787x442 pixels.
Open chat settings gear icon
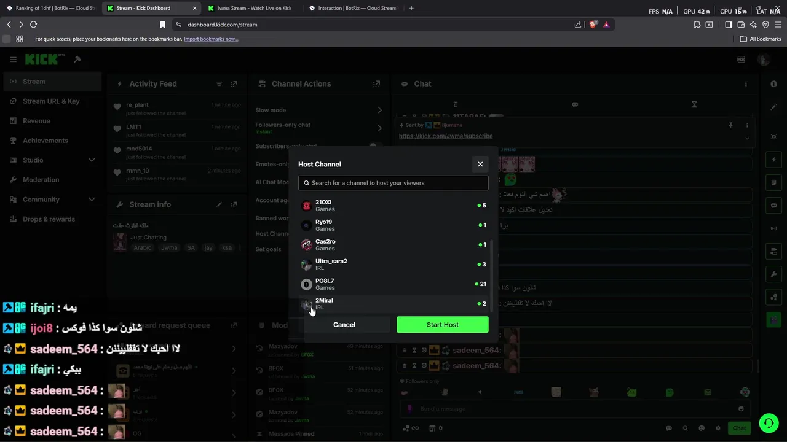pyautogui.click(x=718, y=428)
